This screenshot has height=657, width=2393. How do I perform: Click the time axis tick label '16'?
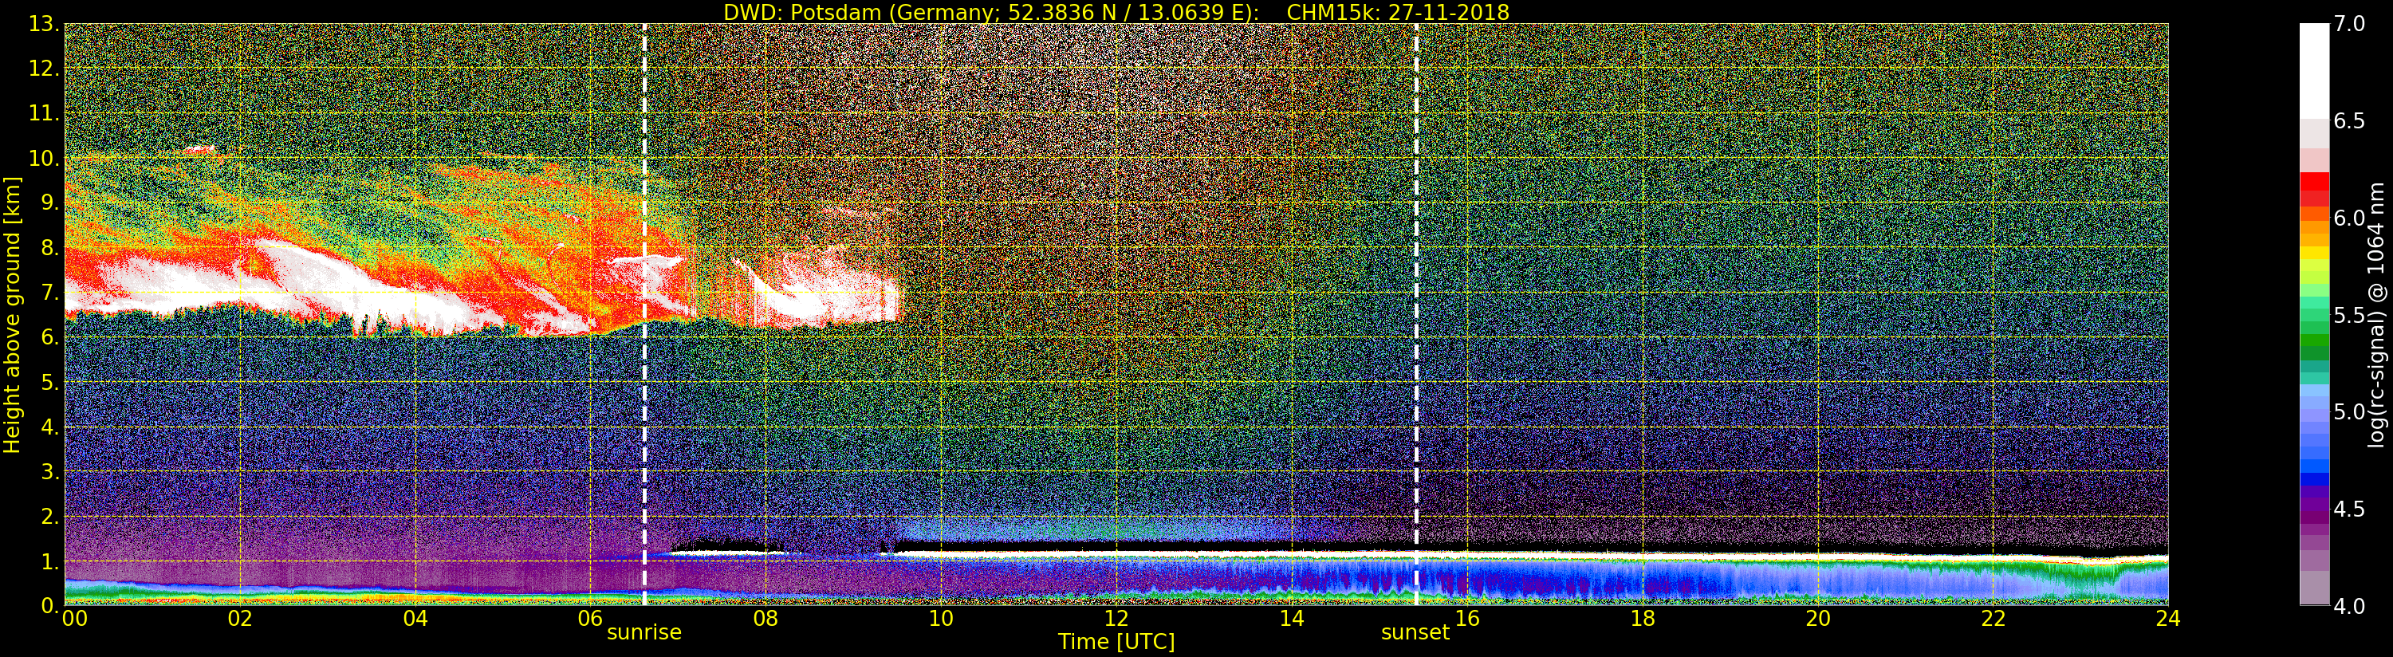click(x=1467, y=619)
